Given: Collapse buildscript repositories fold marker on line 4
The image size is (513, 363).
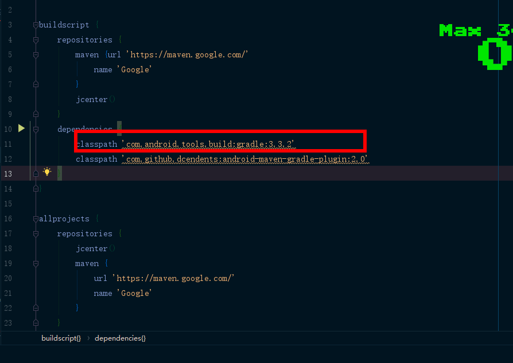Looking at the screenshot, I should click(x=36, y=40).
